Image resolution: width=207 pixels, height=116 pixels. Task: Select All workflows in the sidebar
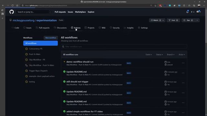[40, 43]
